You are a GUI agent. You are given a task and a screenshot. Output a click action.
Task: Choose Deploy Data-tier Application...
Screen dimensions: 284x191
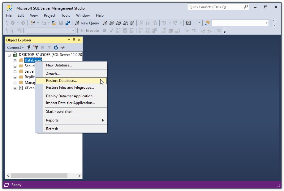(x=71, y=96)
